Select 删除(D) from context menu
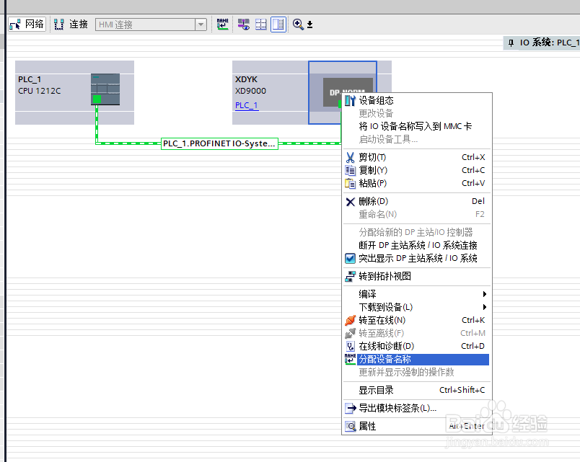Viewport: 580px width, 462px height. [x=416, y=201]
